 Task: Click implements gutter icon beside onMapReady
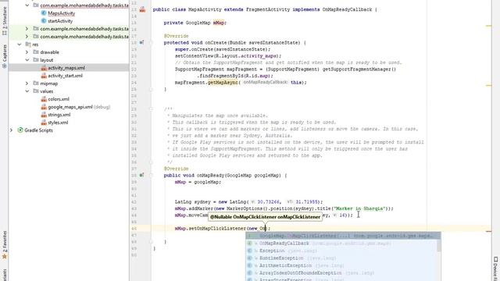pyautogui.click(x=141, y=175)
